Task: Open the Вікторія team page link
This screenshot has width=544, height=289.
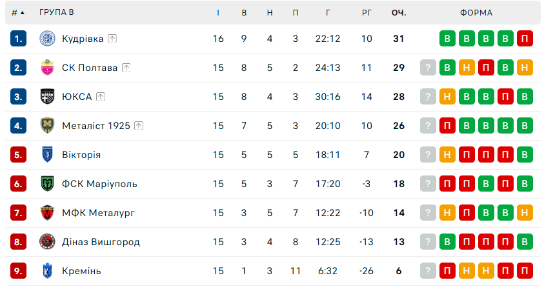Action: [x=81, y=155]
